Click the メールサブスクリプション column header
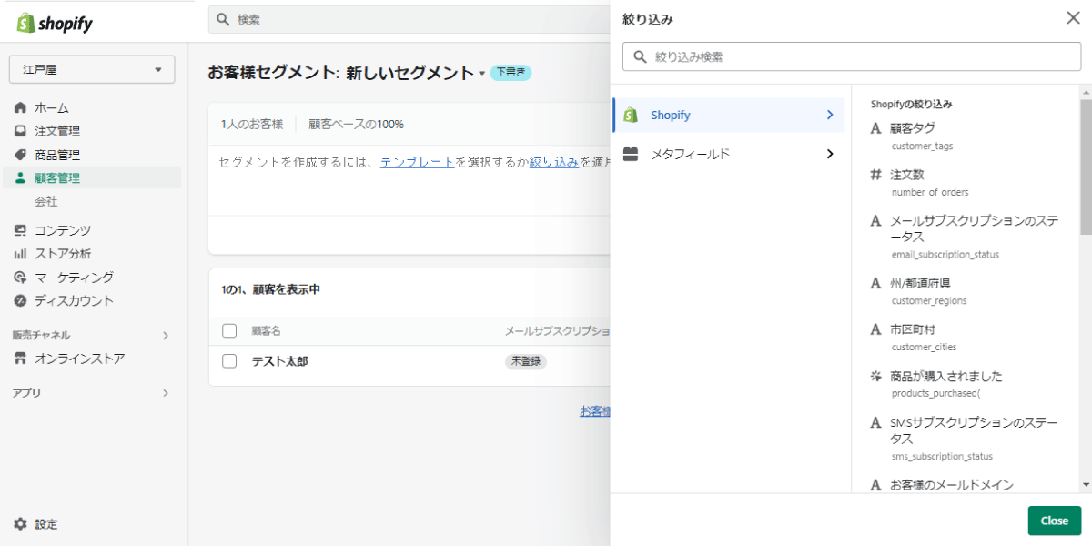Screen dimensions: 1092x546 (x=557, y=330)
